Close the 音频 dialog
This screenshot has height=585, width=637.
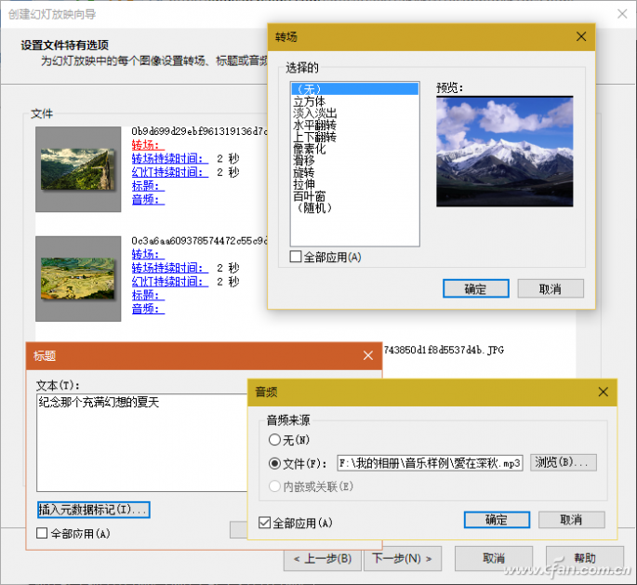[604, 392]
